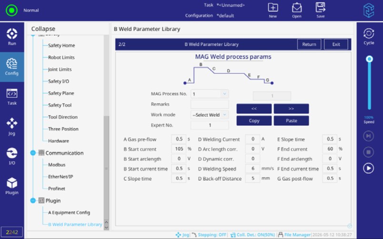Viewport: 383px width, 239px height.
Task: Open the Config panel
Action: coord(12,66)
